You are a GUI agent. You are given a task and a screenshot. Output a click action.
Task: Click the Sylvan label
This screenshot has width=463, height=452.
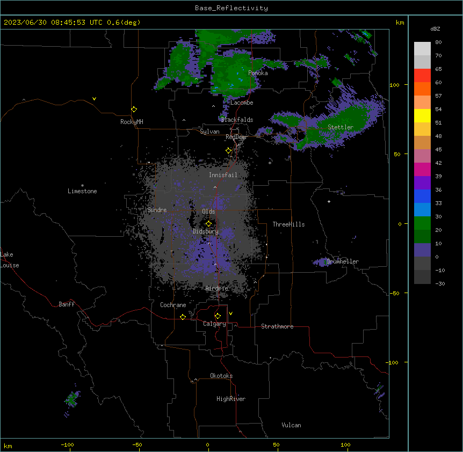pyautogui.click(x=209, y=132)
